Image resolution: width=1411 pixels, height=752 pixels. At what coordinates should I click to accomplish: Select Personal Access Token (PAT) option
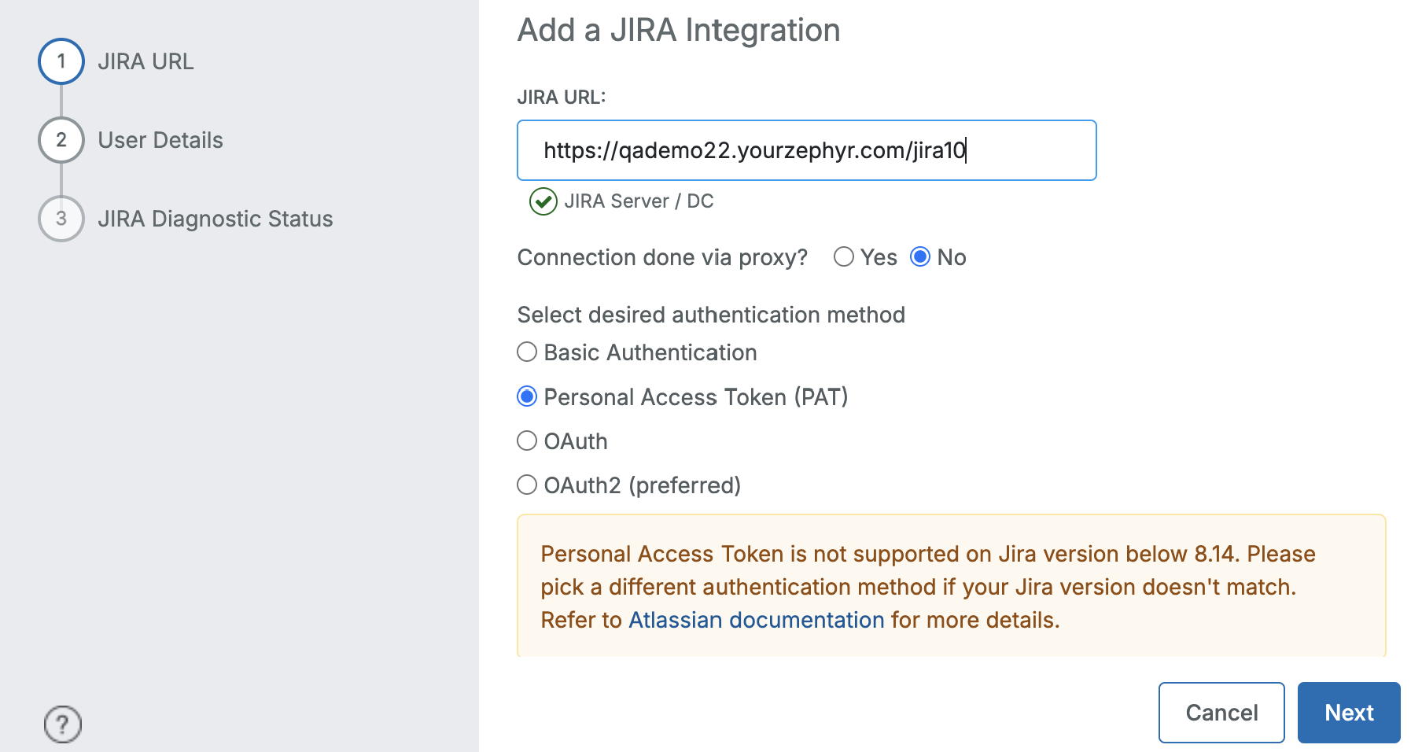526,396
